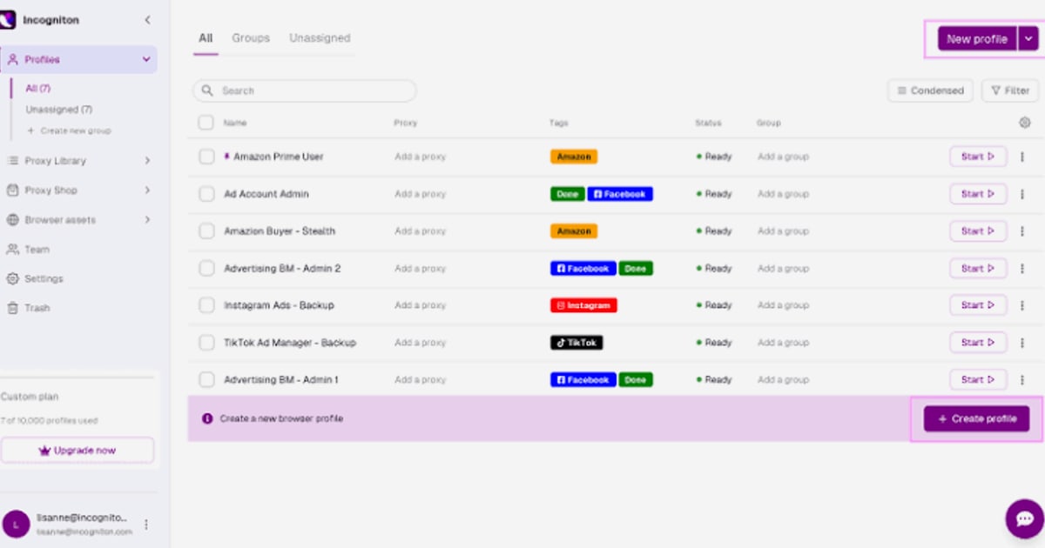
Task: Click the Done tag on Ad Account Admin
Action: 567,194
